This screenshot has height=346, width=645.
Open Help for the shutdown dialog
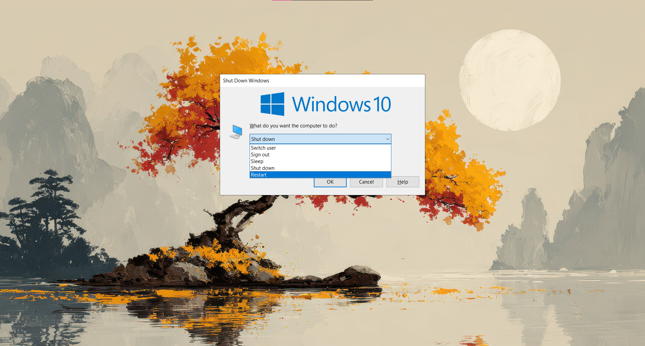pos(402,182)
